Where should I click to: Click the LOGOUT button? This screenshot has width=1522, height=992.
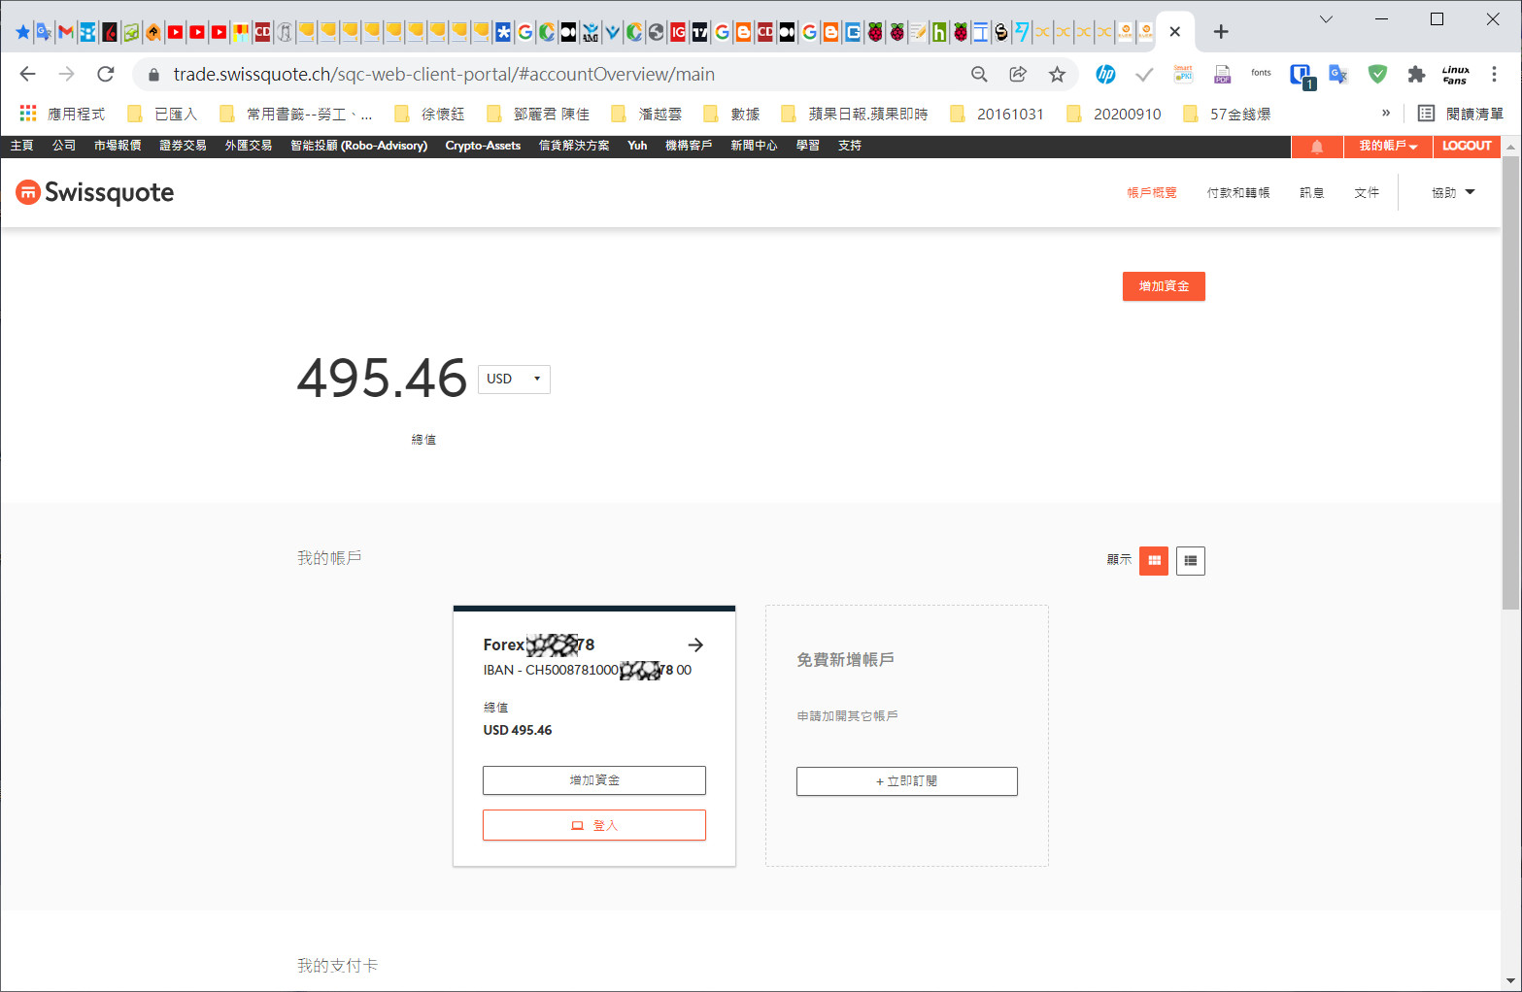1467,146
